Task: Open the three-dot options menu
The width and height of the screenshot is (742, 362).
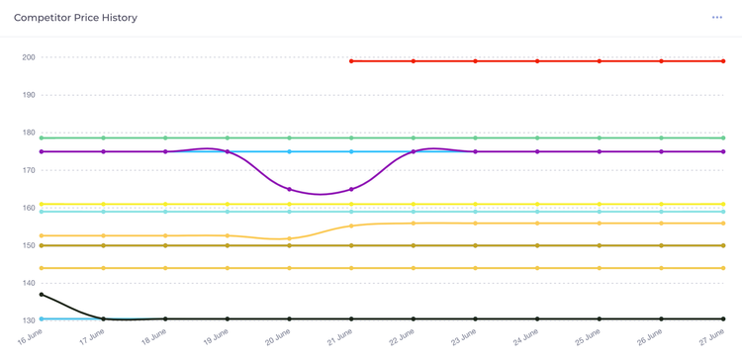Action: [x=717, y=18]
